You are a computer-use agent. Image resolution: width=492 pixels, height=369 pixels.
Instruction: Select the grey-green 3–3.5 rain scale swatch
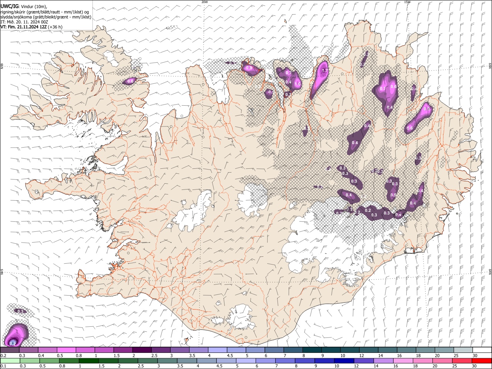click(x=167, y=361)
